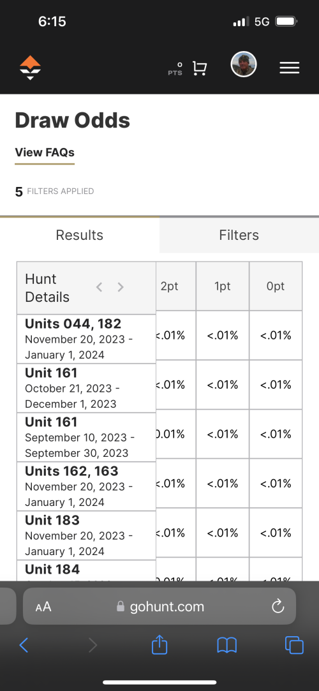Tap the 5 Filters Applied label

point(55,191)
